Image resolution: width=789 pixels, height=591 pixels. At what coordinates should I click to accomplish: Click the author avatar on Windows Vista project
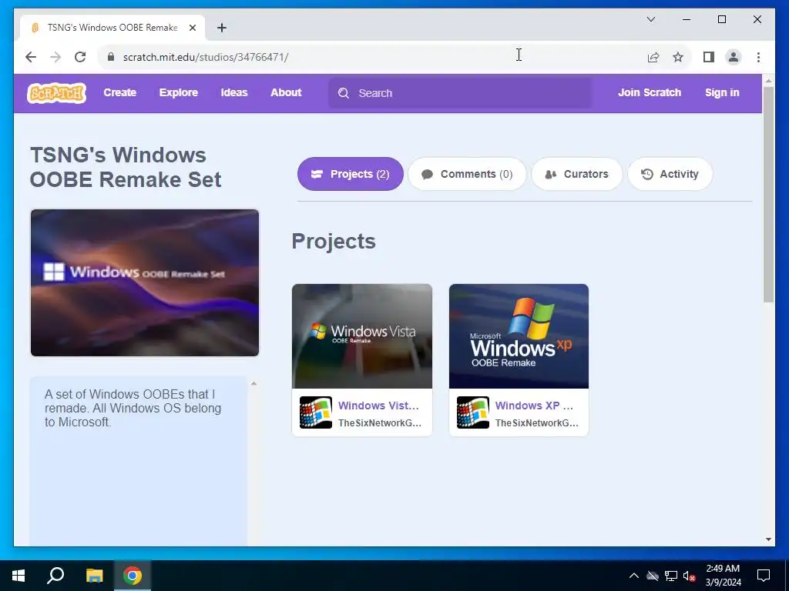point(315,412)
